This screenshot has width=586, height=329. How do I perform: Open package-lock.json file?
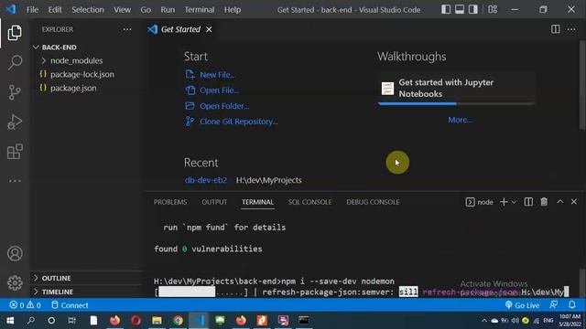click(x=82, y=74)
